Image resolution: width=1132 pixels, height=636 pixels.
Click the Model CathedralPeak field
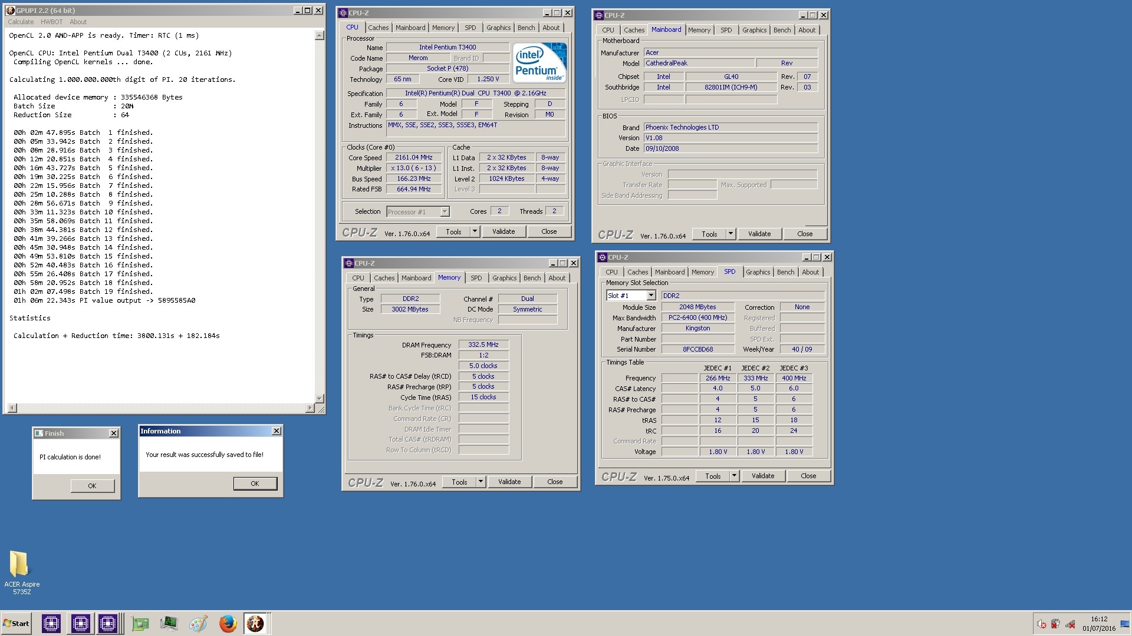pyautogui.click(x=699, y=63)
